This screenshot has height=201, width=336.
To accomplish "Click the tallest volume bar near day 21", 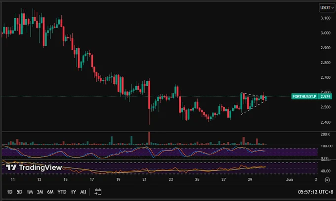I will [149, 138].
